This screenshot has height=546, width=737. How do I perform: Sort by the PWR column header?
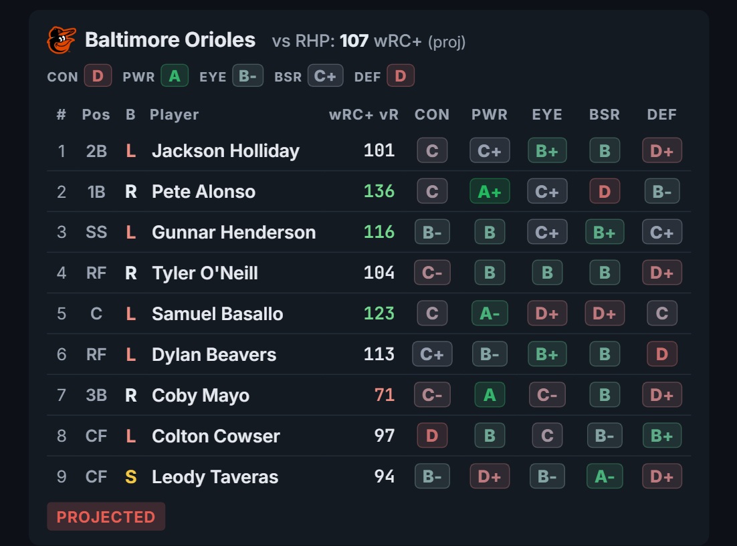pos(490,115)
